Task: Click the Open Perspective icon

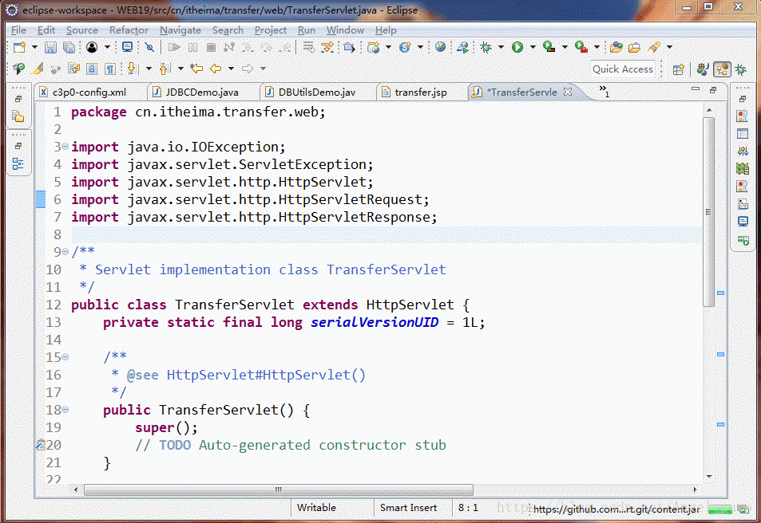Action: pos(679,69)
